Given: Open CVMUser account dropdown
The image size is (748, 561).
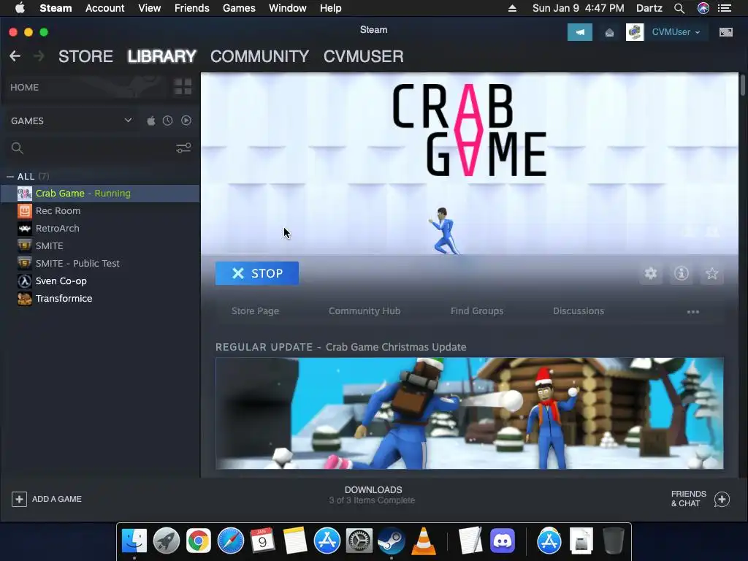Looking at the screenshot, I should [x=676, y=32].
